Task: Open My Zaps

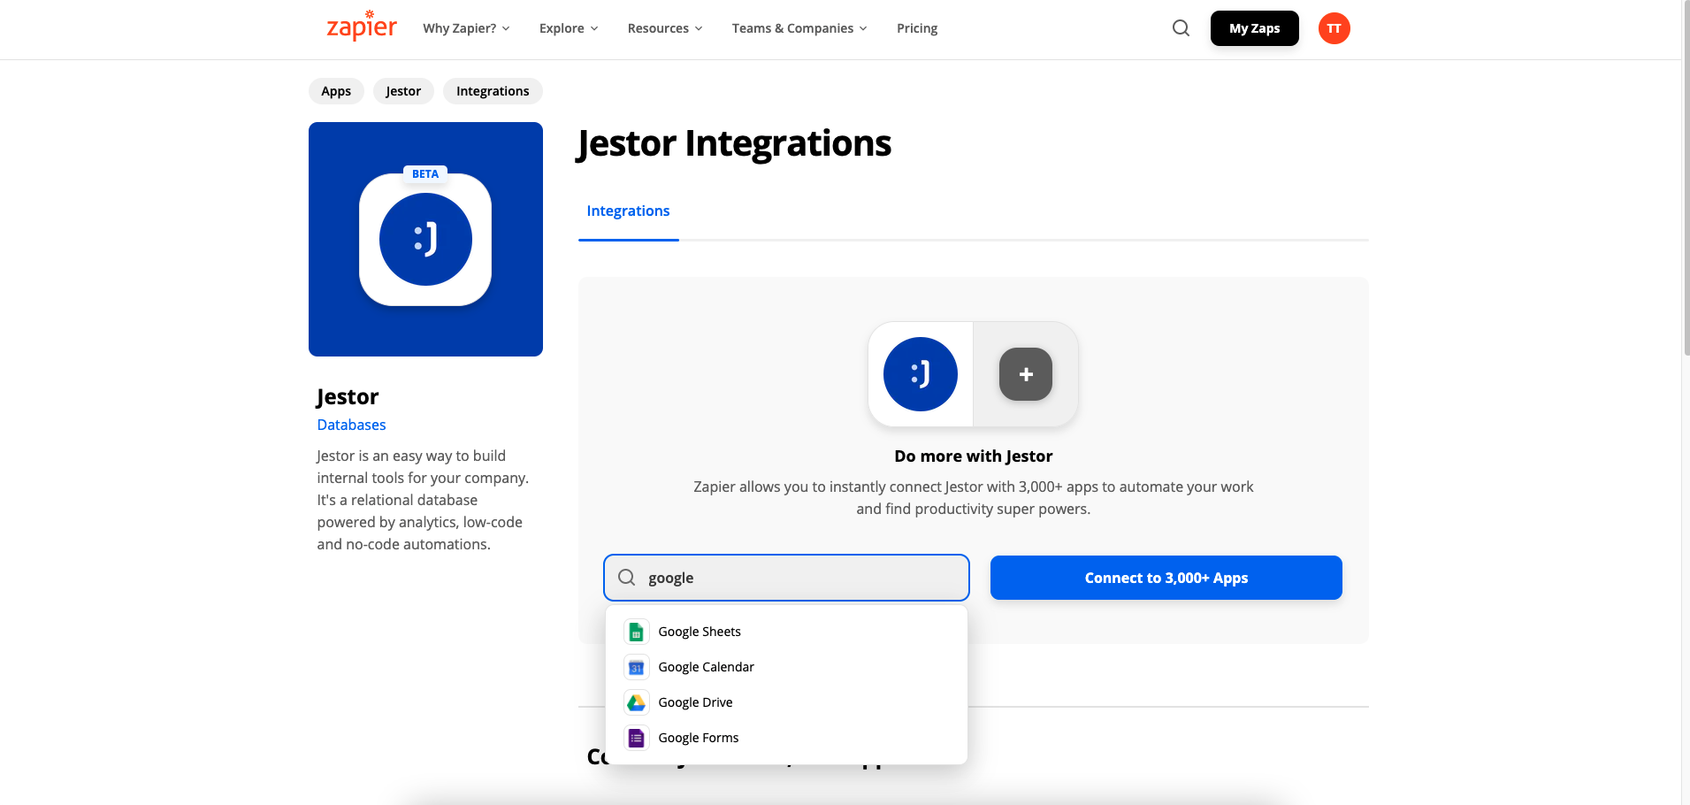Action: pos(1254,28)
